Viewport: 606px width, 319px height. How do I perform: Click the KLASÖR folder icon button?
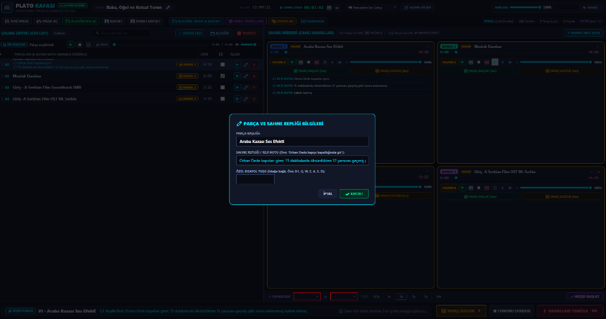pyautogui.click(x=220, y=33)
